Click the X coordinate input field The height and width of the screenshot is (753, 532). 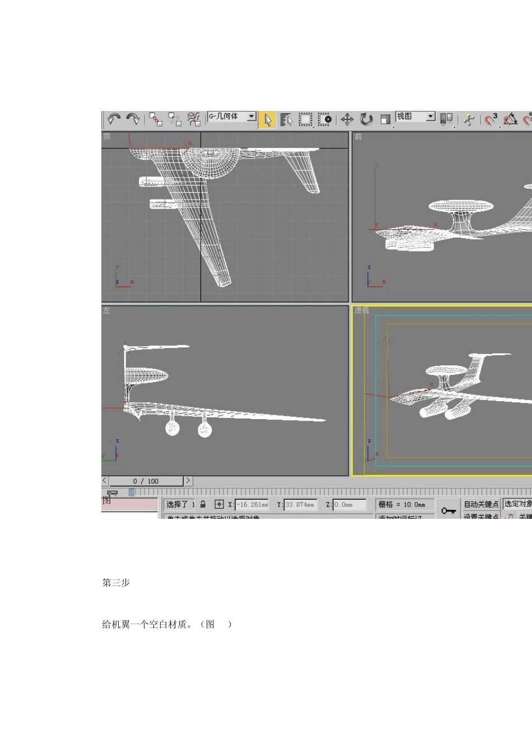(251, 505)
